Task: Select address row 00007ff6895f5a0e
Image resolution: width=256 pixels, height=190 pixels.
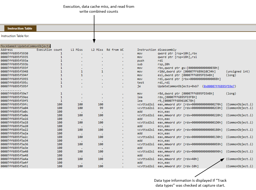Action: tap(127, 115)
